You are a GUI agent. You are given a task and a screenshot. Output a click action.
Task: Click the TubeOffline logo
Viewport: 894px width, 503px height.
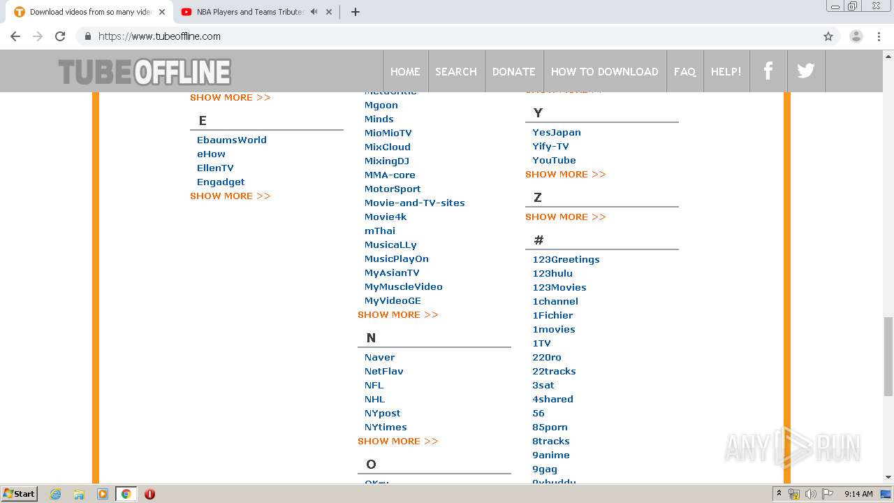click(x=145, y=72)
